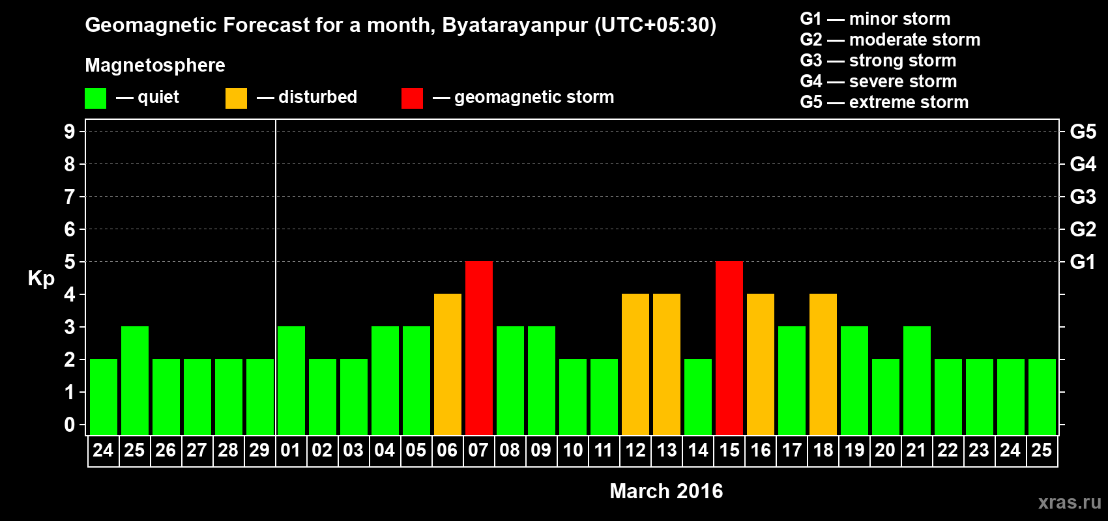1108x521 pixels.
Task: Click the green bar for March 04
Action: pyautogui.click(x=385, y=381)
